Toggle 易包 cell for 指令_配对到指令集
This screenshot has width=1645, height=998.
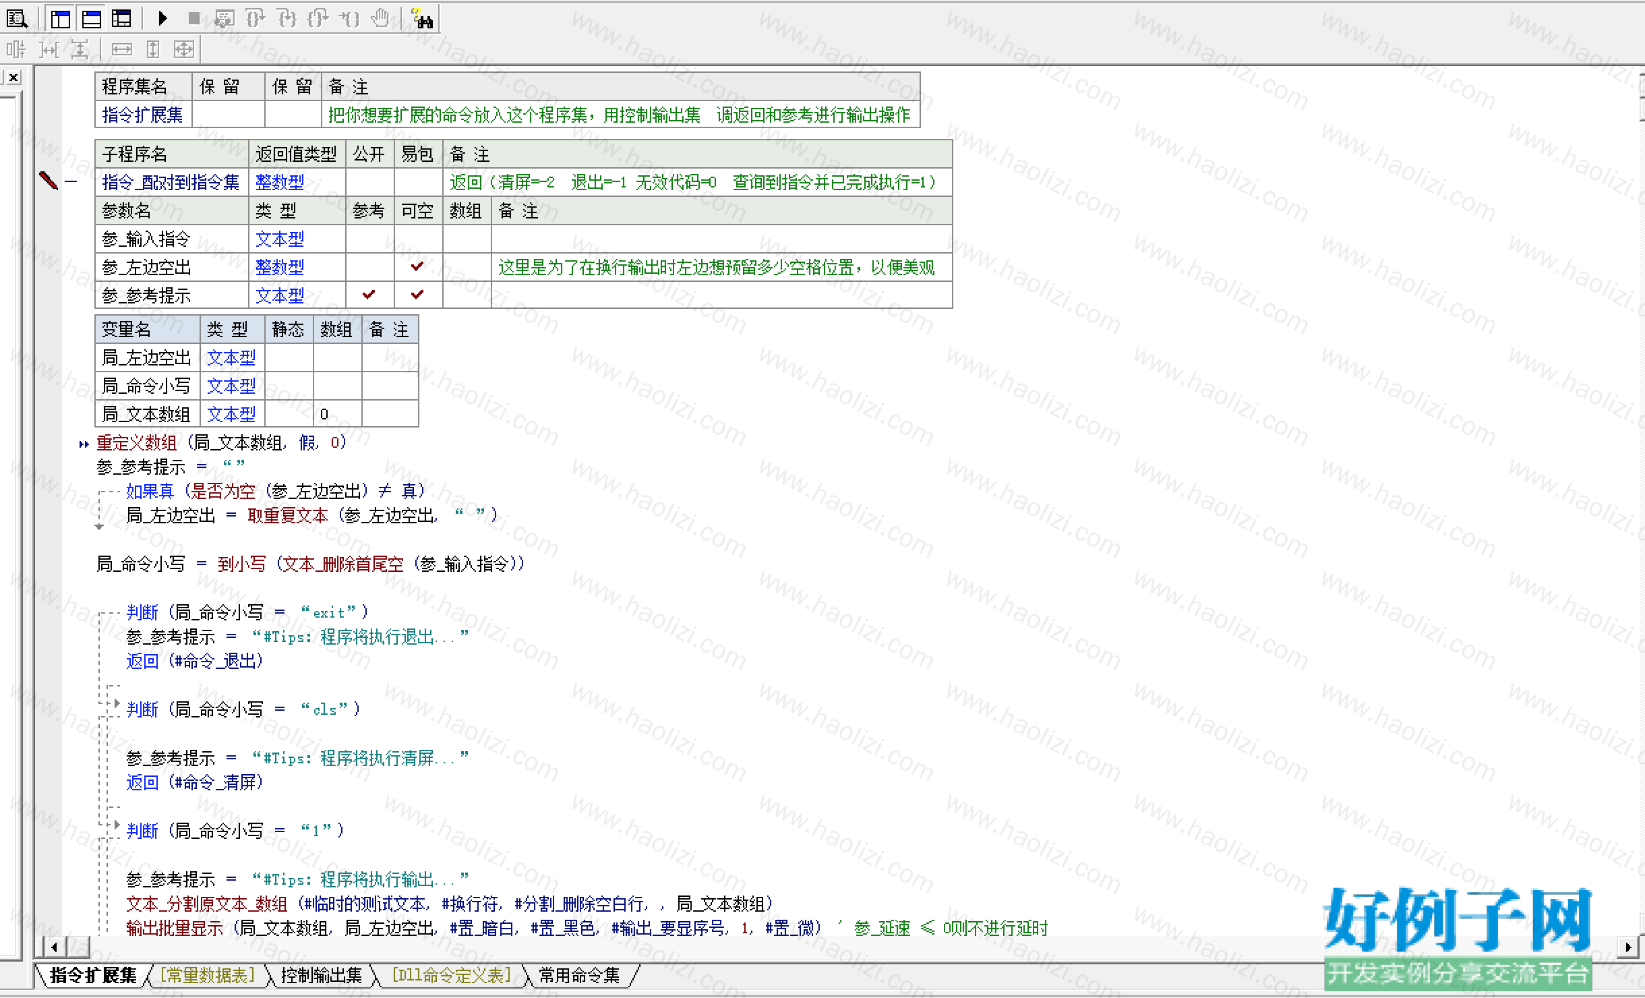point(418,182)
